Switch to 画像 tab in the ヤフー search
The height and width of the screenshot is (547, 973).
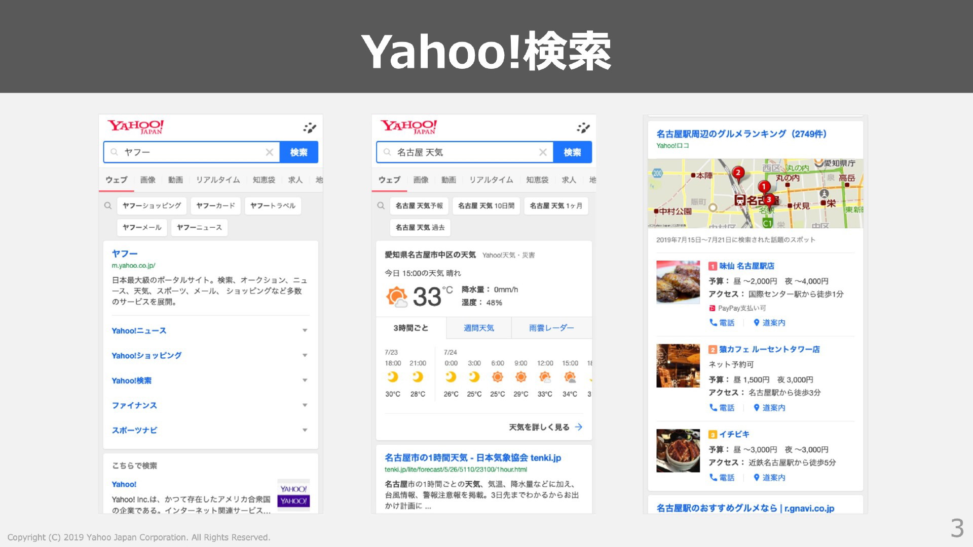click(x=148, y=180)
